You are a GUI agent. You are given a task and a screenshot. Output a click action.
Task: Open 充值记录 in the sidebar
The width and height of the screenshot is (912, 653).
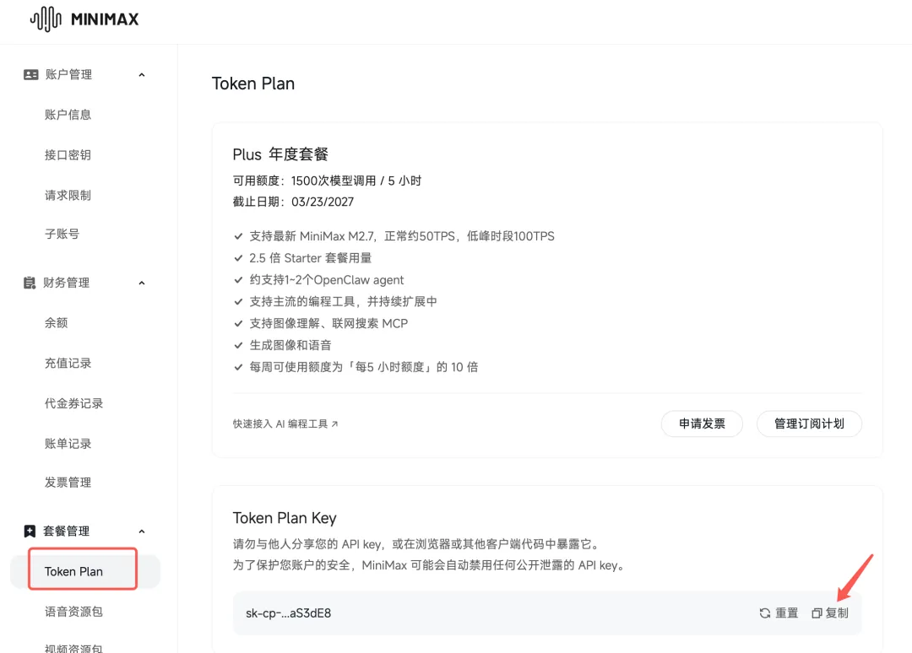68,363
